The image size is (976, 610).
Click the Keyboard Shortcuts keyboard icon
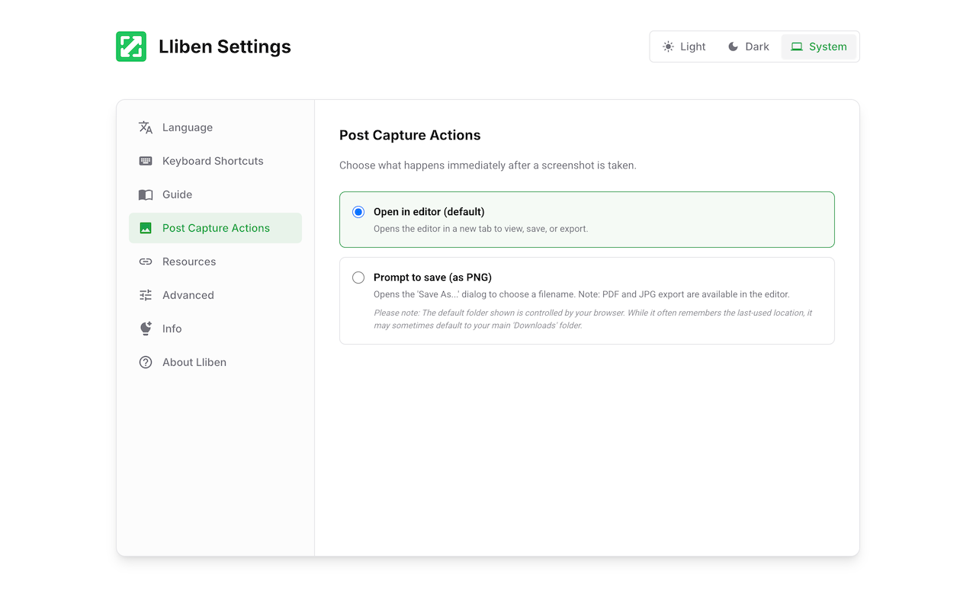click(146, 161)
